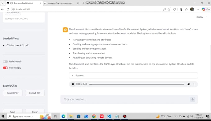The image size is (211, 121).
Task: Reload the localhost page
Action: point(8,9)
